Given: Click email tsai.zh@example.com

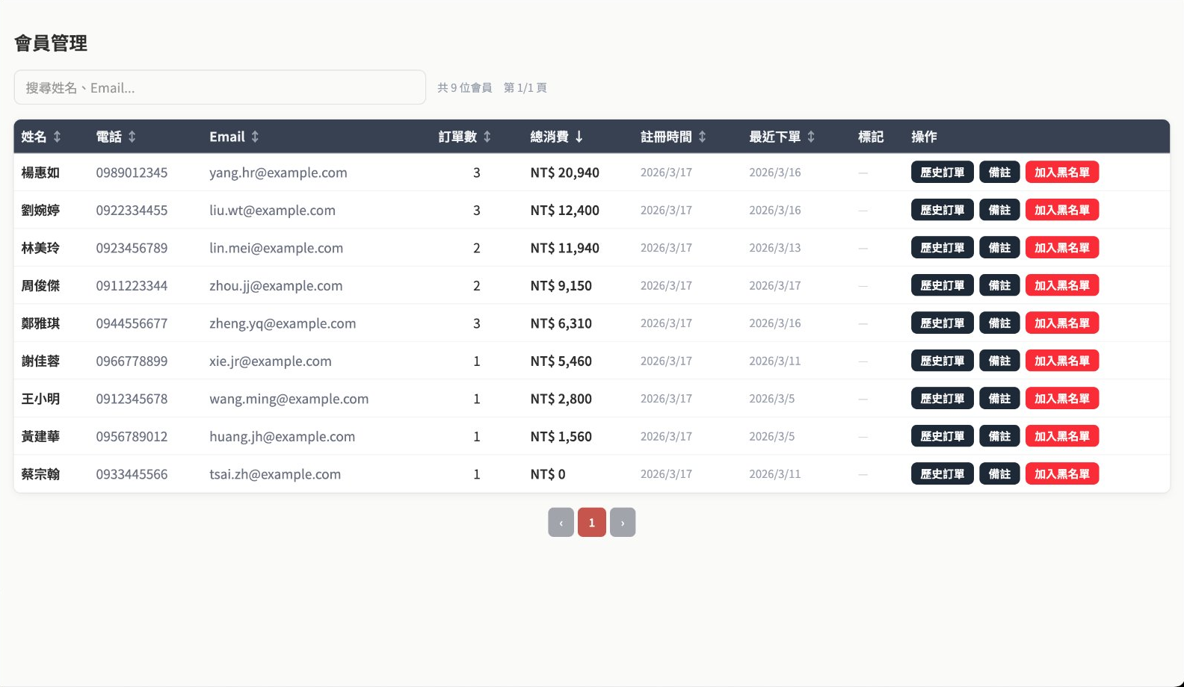Looking at the screenshot, I should click(275, 474).
